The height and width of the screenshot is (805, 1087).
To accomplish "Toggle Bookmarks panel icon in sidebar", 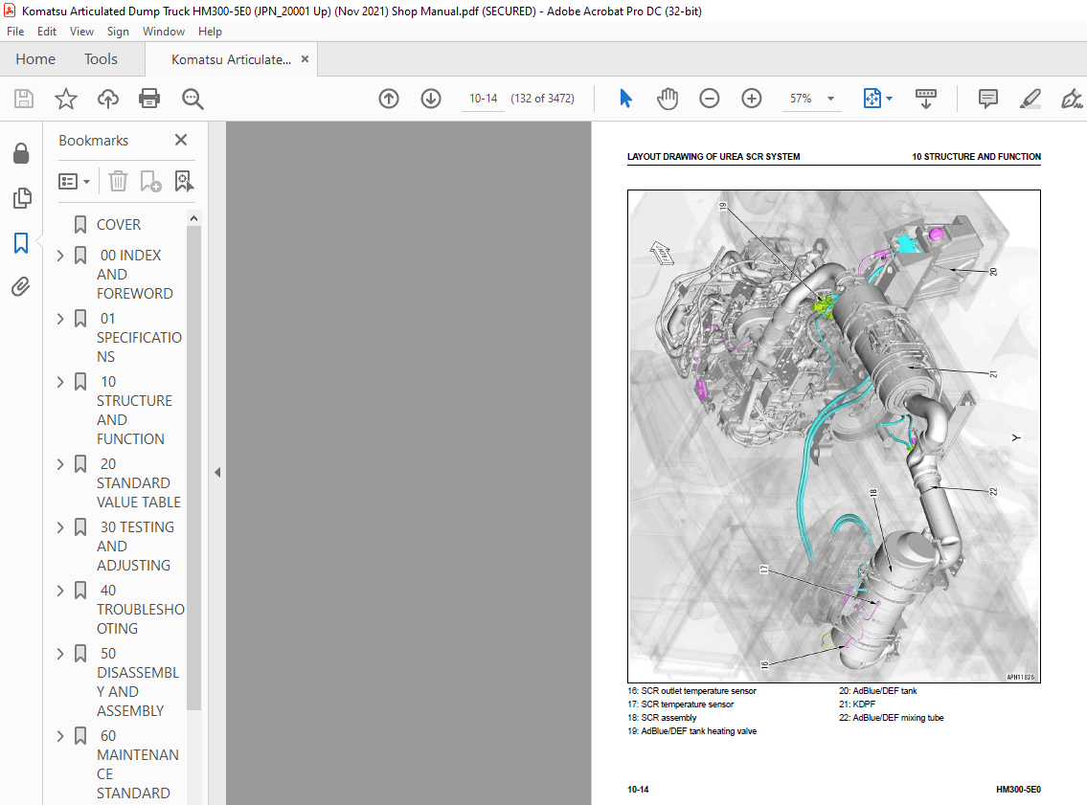I will point(21,243).
